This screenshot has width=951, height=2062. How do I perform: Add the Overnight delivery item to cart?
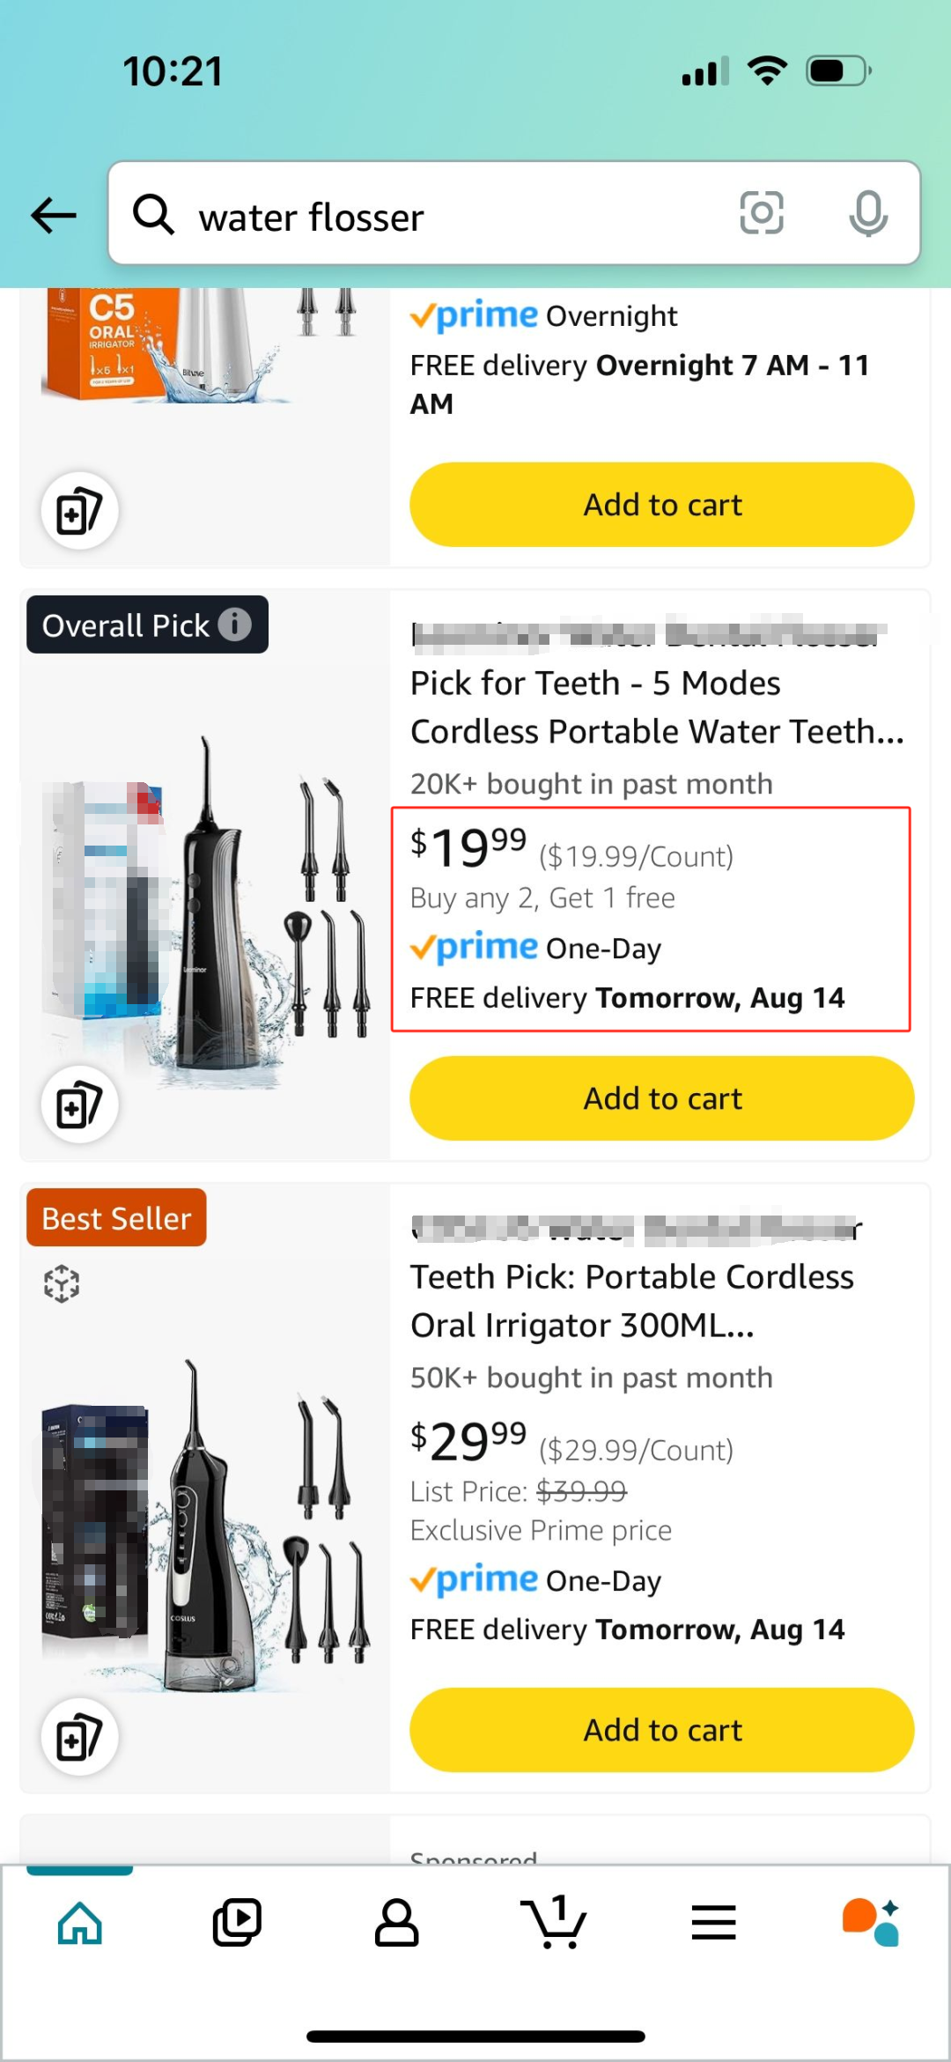(661, 505)
